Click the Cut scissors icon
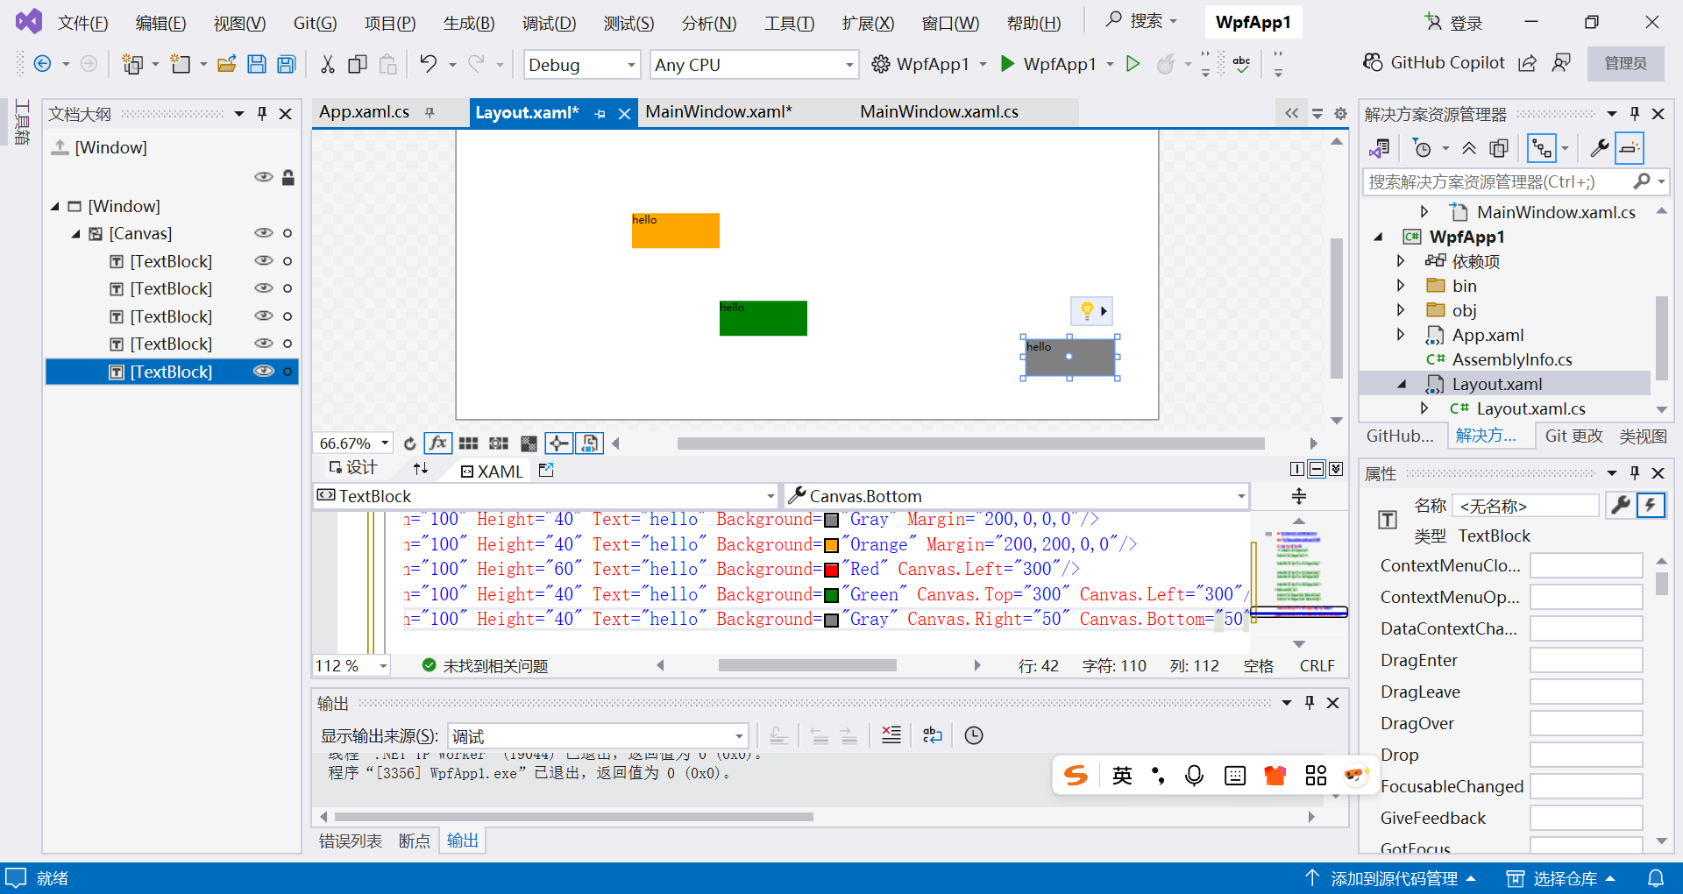1683x894 pixels. coord(328,64)
